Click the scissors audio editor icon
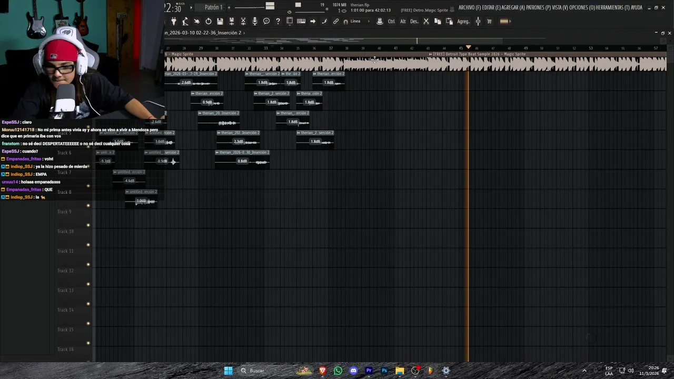Screen dimensions: 674x379 (243, 21)
